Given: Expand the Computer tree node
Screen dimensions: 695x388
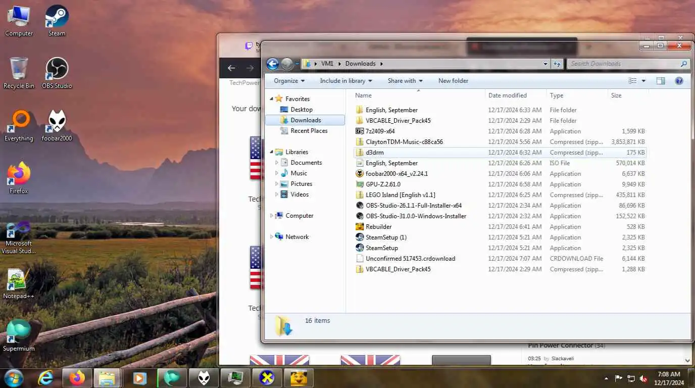Looking at the screenshot, I should click(271, 216).
